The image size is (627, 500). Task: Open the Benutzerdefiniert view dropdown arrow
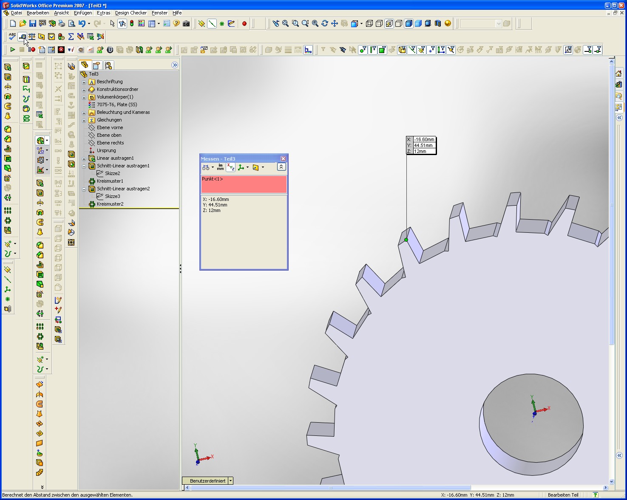pyautogui.click(x=231, y=481)
